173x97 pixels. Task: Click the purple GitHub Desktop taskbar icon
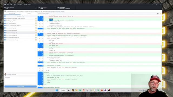click(105, 91)
